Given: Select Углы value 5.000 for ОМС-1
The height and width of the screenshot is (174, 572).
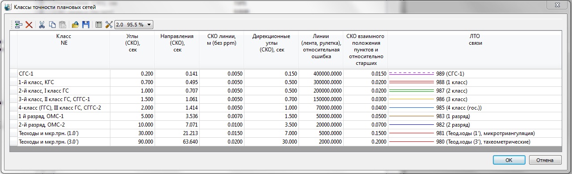Looking at the screenshot, I should (x=132, y=116).
